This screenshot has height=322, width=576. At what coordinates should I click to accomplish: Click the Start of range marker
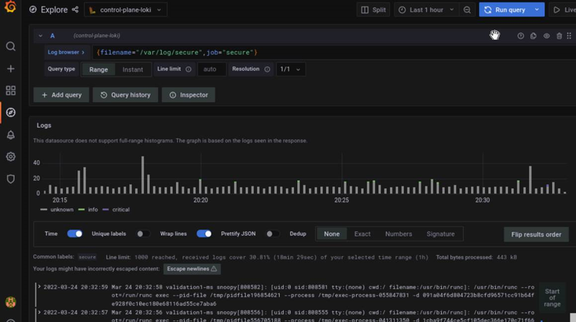click(552, 298)
